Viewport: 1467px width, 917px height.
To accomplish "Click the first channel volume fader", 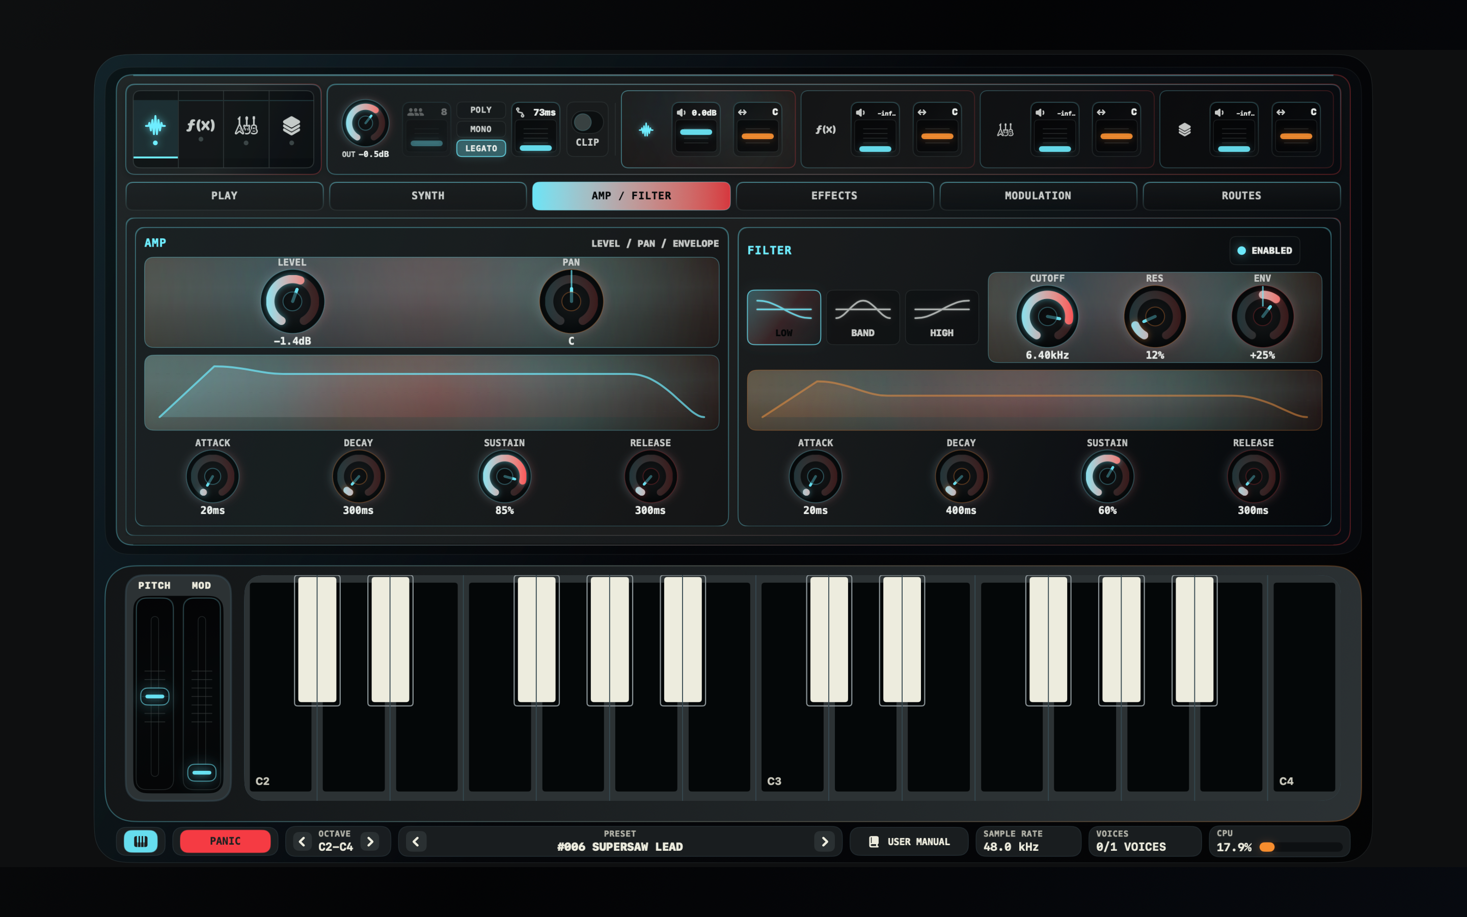I will (696, 132).
